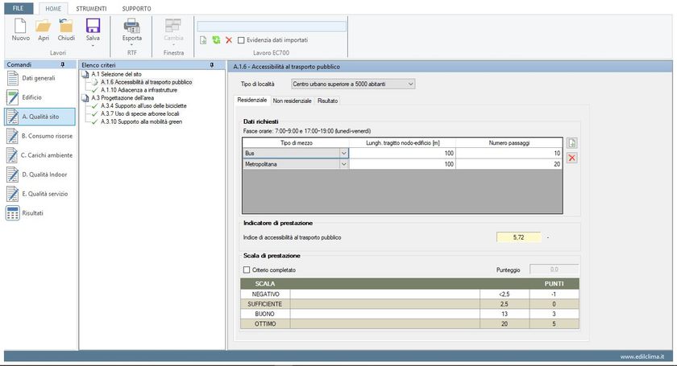Image resolution: width=677 pixels, height=366 pixels.
Task: Select A.3.10 Supporto alla mobilità green
Action: pos(142,121)
